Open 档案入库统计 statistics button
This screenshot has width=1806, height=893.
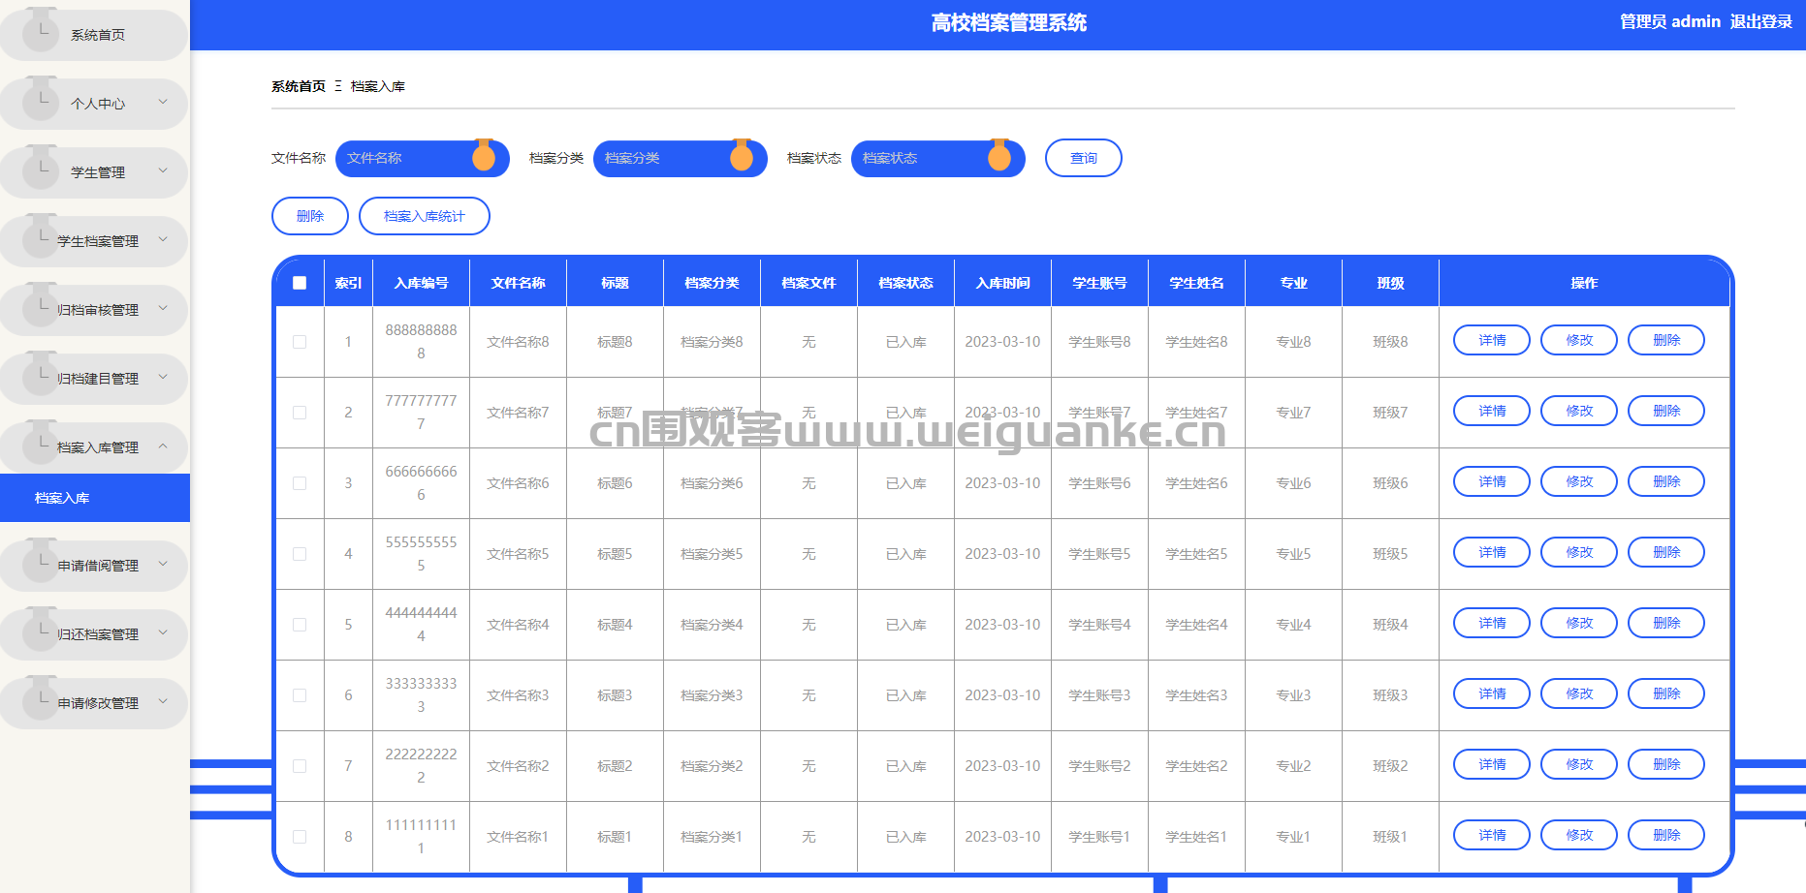tap(424, 216)
